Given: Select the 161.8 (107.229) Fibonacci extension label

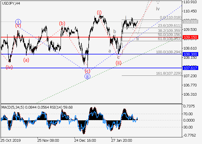Looking at the screenshot, I should pyautogui.click(x=169, y=73).
